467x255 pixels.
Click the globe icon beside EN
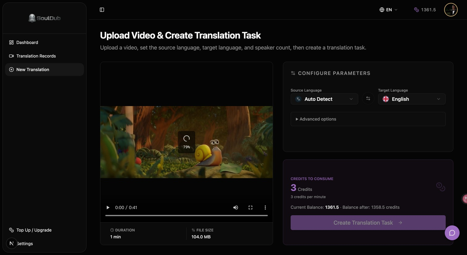click(382, 10)
